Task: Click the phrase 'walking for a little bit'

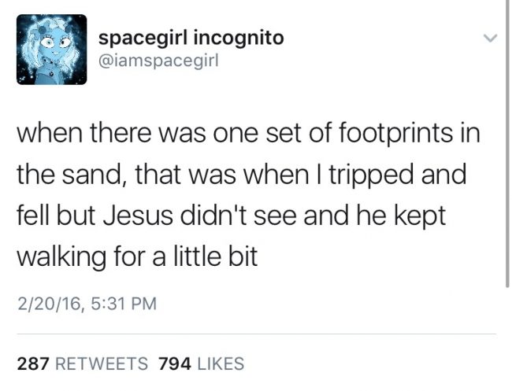Action: coord(137,256)
